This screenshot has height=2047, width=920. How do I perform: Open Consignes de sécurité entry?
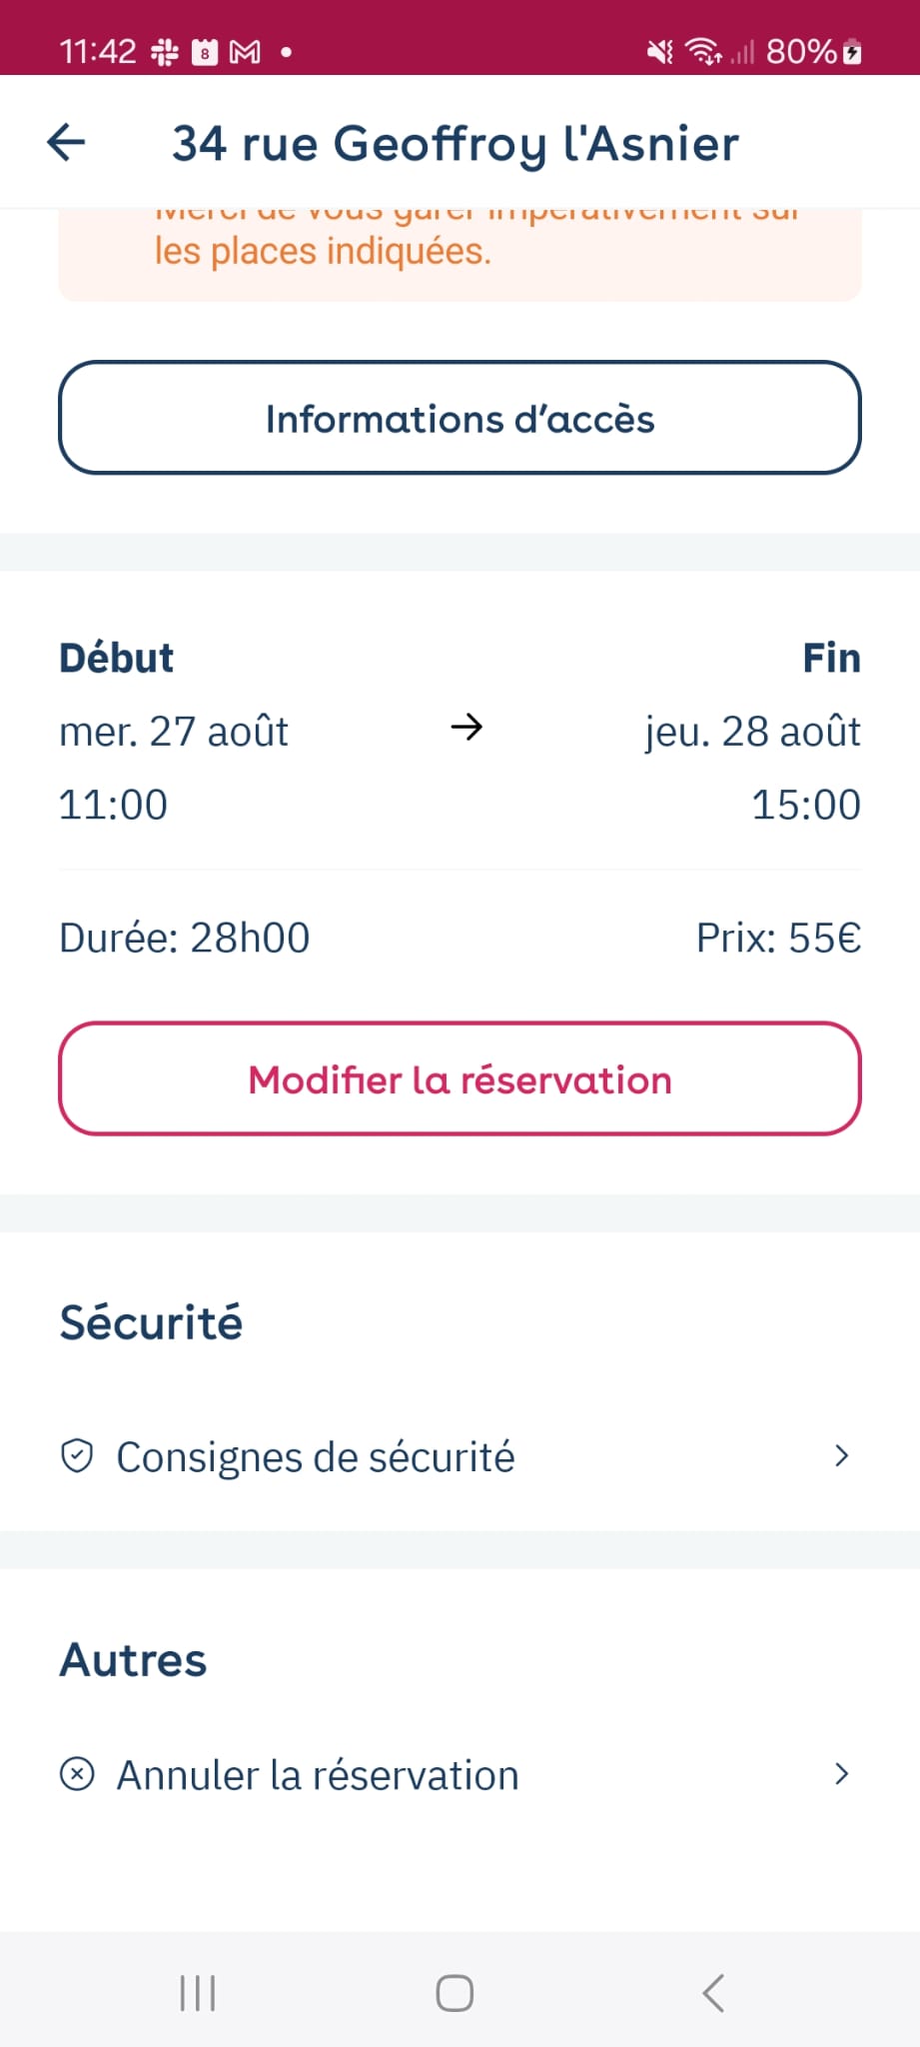460,1456
